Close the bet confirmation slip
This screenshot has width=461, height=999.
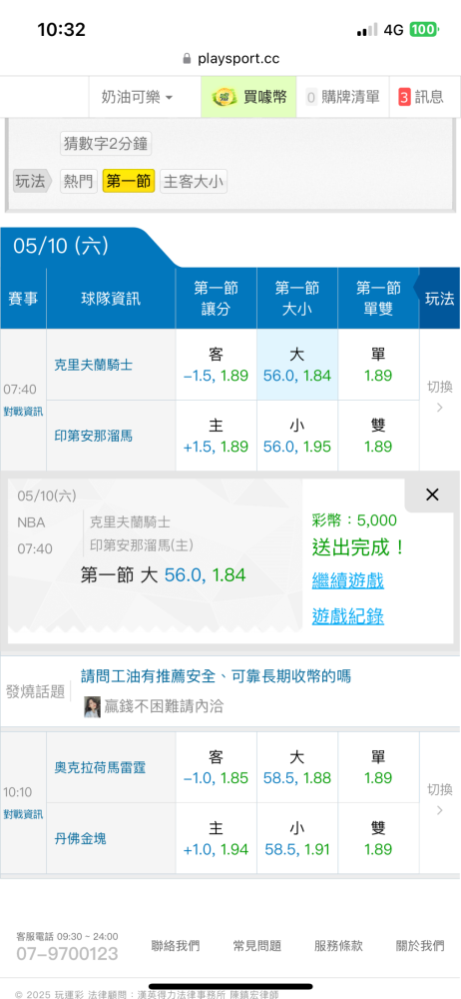432,495
